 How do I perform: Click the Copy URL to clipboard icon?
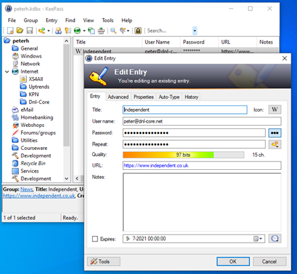click(91, 31)
